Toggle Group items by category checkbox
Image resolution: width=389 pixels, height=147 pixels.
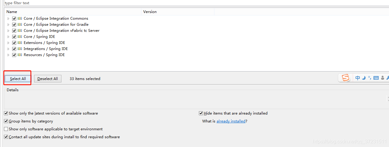coord(6,121)
